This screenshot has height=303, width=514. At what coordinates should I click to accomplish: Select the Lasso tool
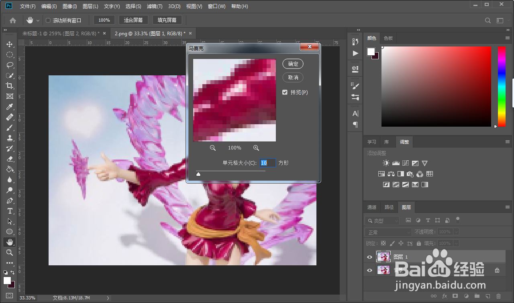click(x=10, y=65)
